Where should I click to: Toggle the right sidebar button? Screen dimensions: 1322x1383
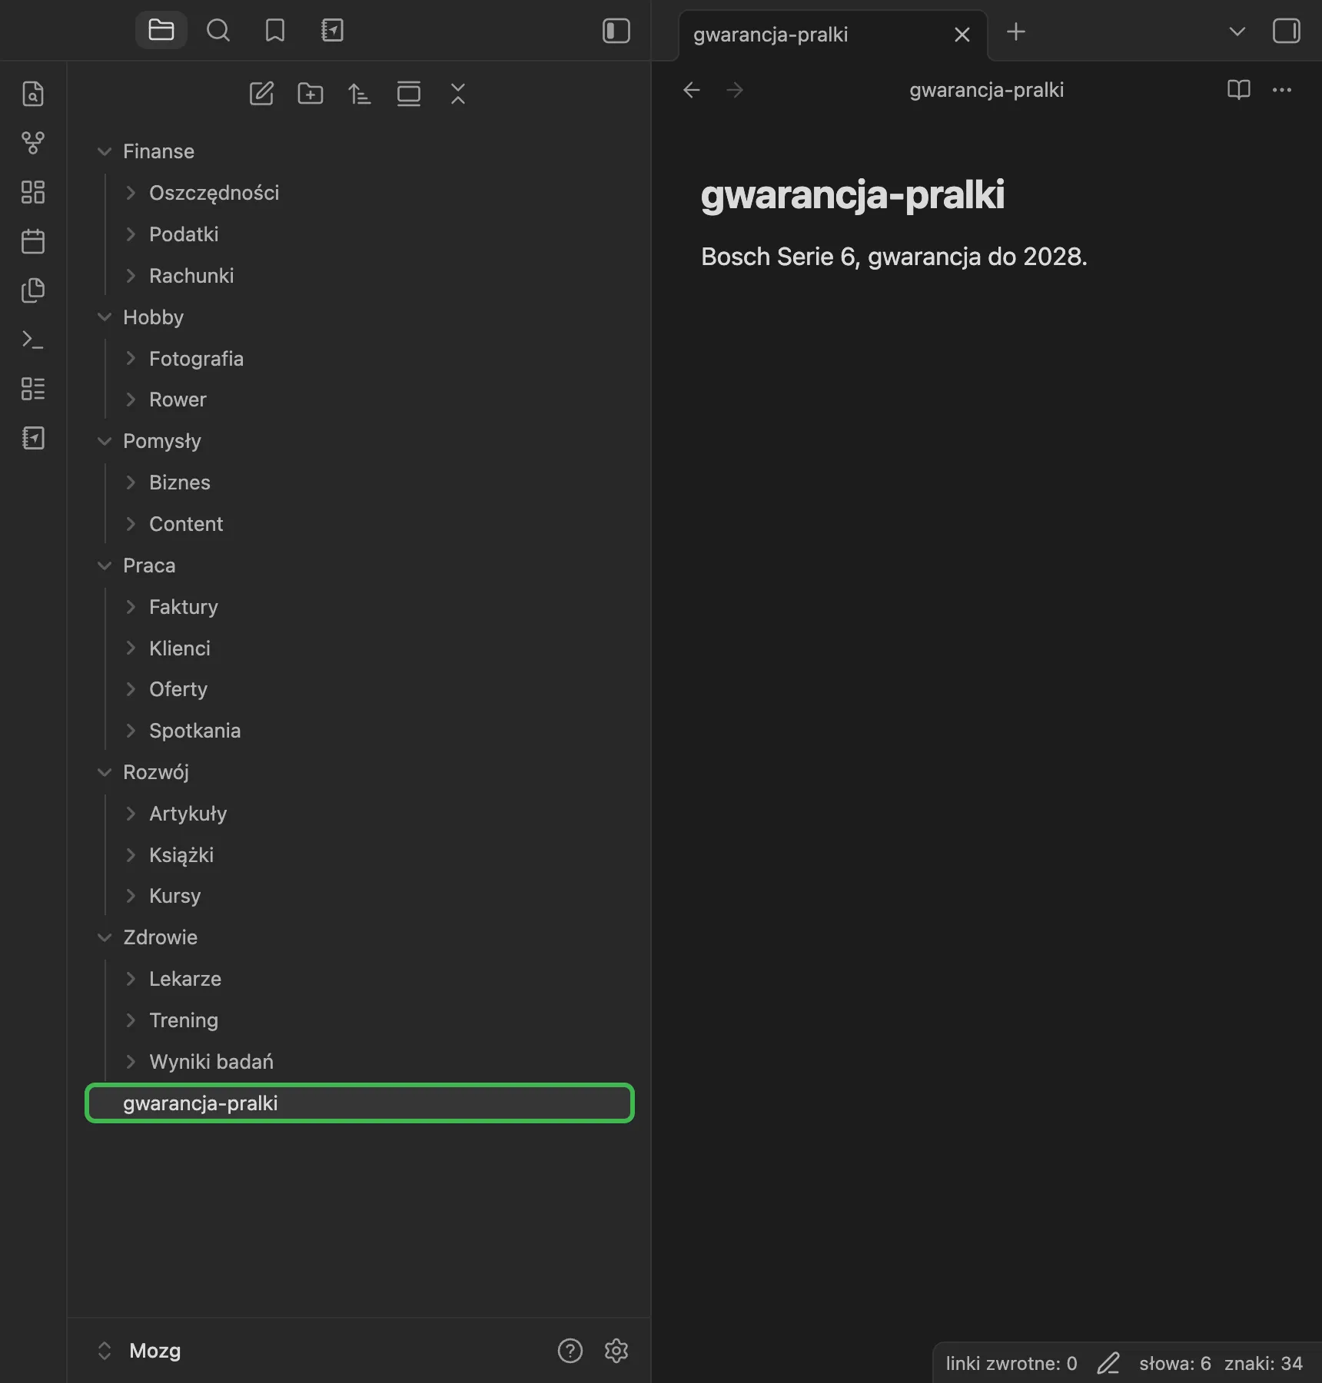pyautogui.click(x=1287, y=31)
